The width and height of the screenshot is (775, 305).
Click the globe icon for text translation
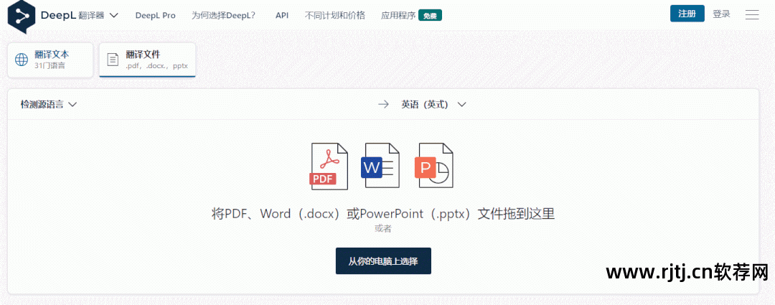22,60
